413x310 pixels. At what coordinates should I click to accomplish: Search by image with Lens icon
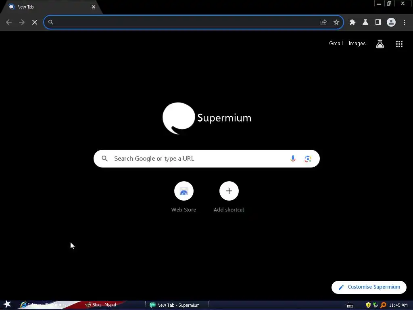tap(308, 159)
